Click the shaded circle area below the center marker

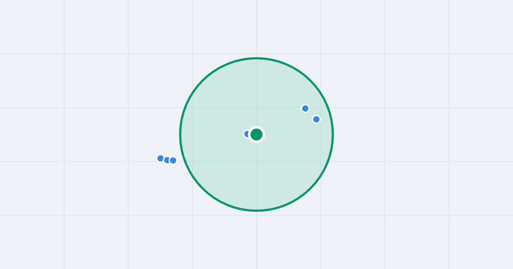pos(256,175)
